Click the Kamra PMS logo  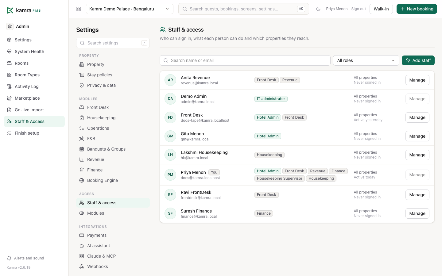click(x=24, y=10)
